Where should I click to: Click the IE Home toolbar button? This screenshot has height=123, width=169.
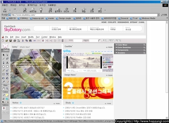(x=41, y=10)
